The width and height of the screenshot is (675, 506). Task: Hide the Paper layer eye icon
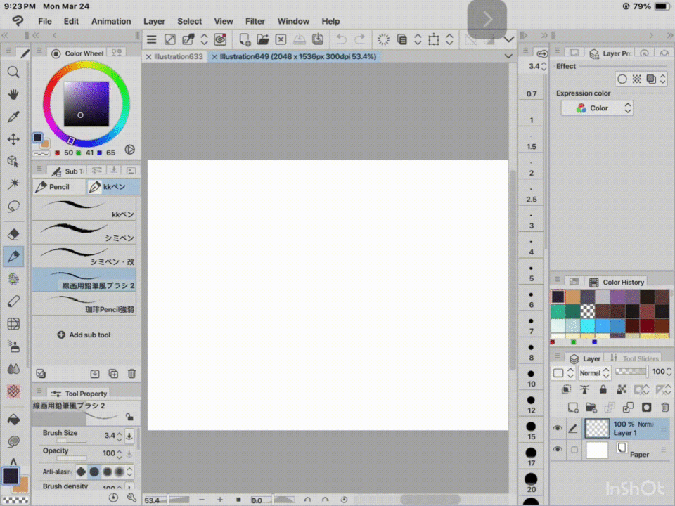coord(558,449)
